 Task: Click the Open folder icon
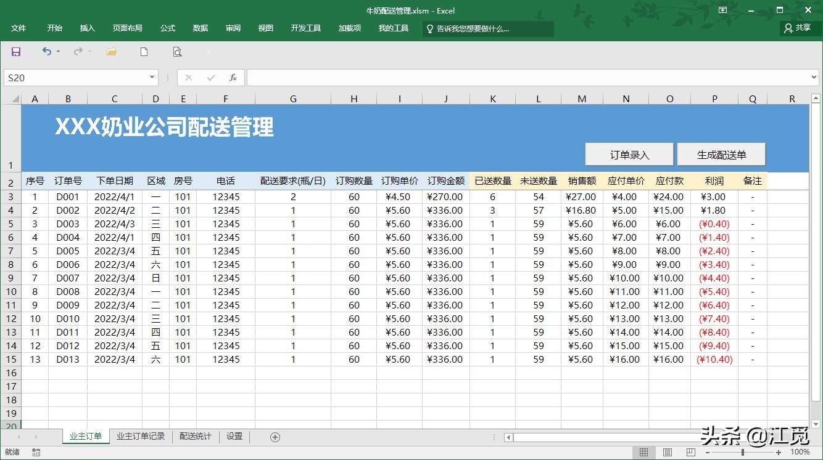[111, 52]
